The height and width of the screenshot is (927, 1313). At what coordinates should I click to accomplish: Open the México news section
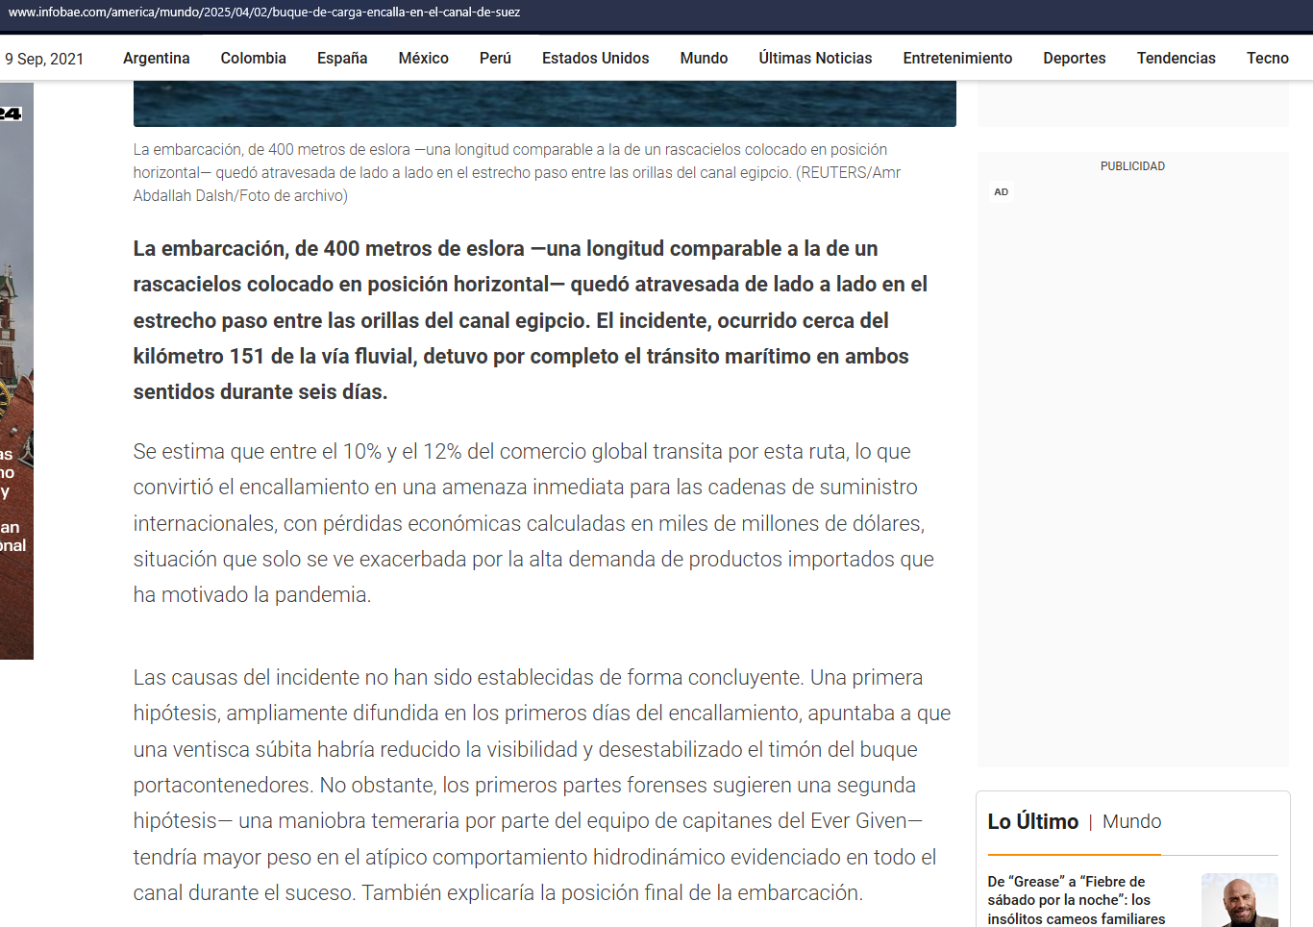423,58
